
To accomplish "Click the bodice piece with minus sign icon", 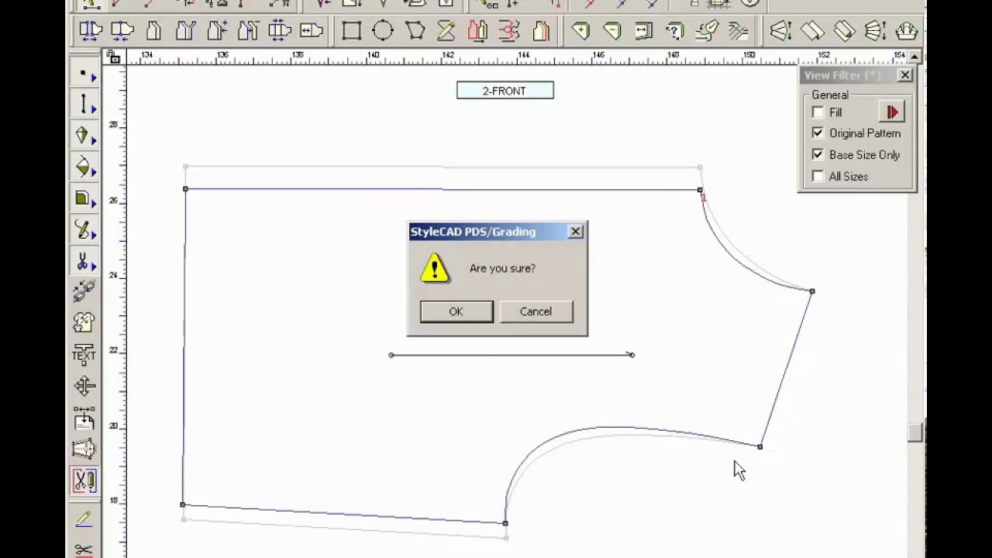I will coord(248,31).
